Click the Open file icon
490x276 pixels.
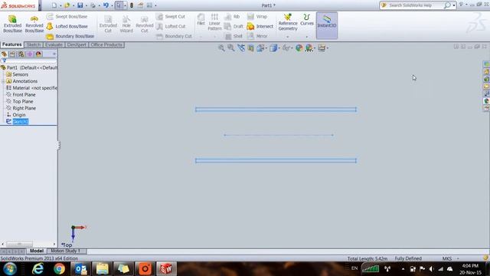point(67,5)
